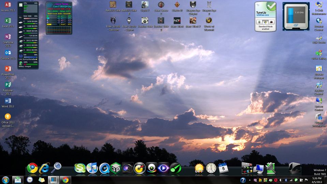Select the System Information desktop icon

coord(319,120)
